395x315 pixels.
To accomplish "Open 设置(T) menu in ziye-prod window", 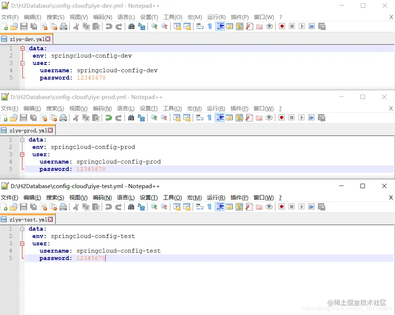I will (149, 109).
